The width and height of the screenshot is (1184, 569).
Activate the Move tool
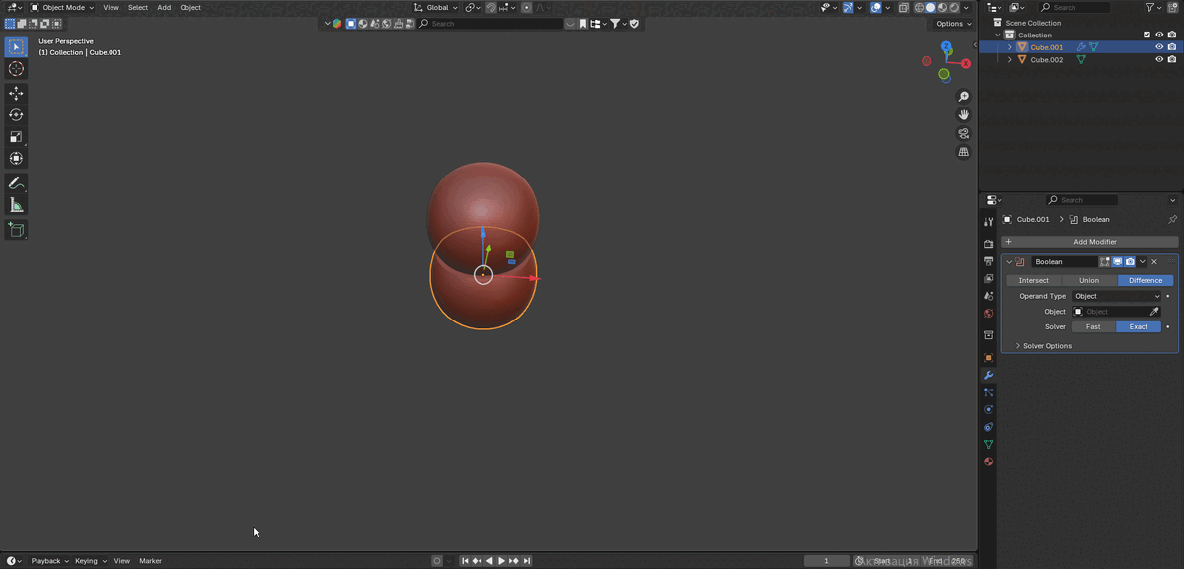tap(16, 93)
